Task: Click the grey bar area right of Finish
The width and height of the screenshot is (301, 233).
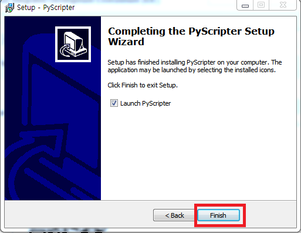Action: 271,214
